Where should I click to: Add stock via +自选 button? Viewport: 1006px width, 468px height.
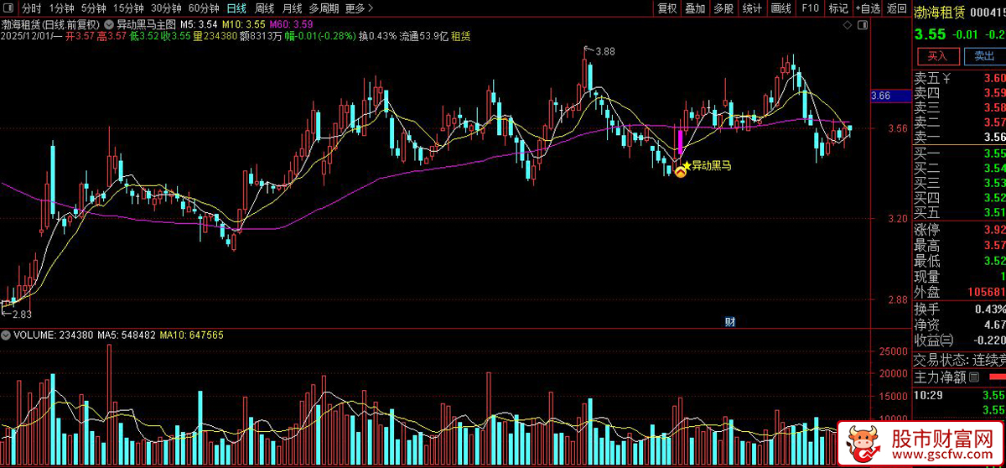click(868, 8)
